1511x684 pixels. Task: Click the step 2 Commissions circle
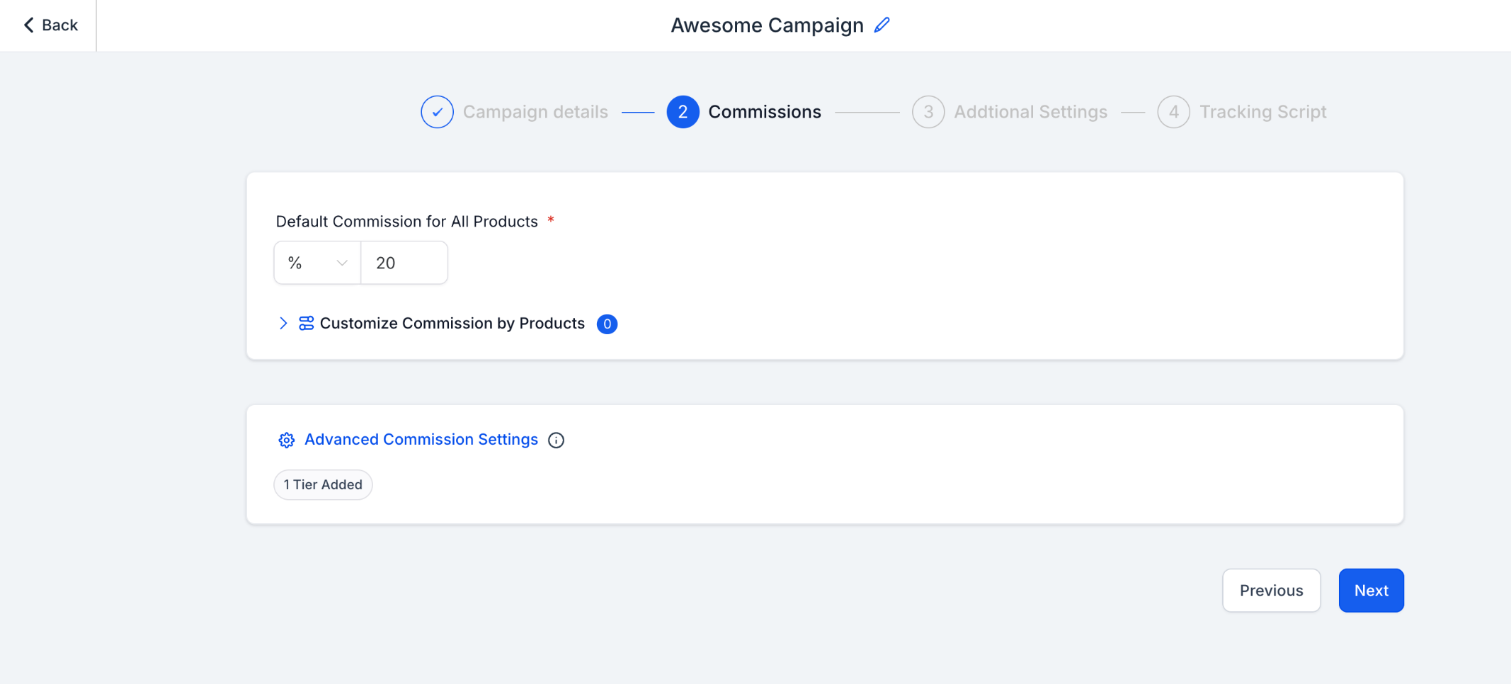pos(683,112)
